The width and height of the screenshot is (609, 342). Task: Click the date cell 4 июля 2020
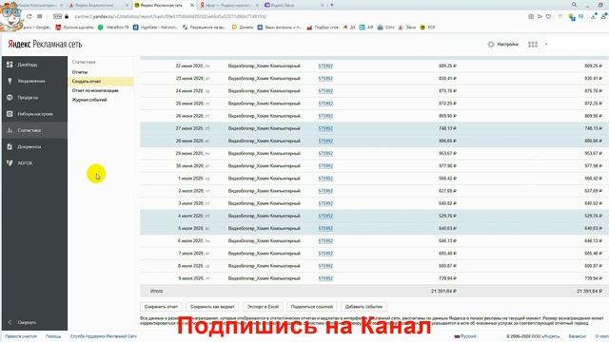pyautogui.click(x=194, y=216)
